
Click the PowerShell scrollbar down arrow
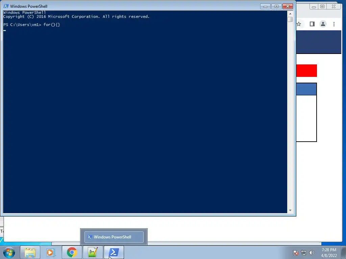(x=290, y=210)
